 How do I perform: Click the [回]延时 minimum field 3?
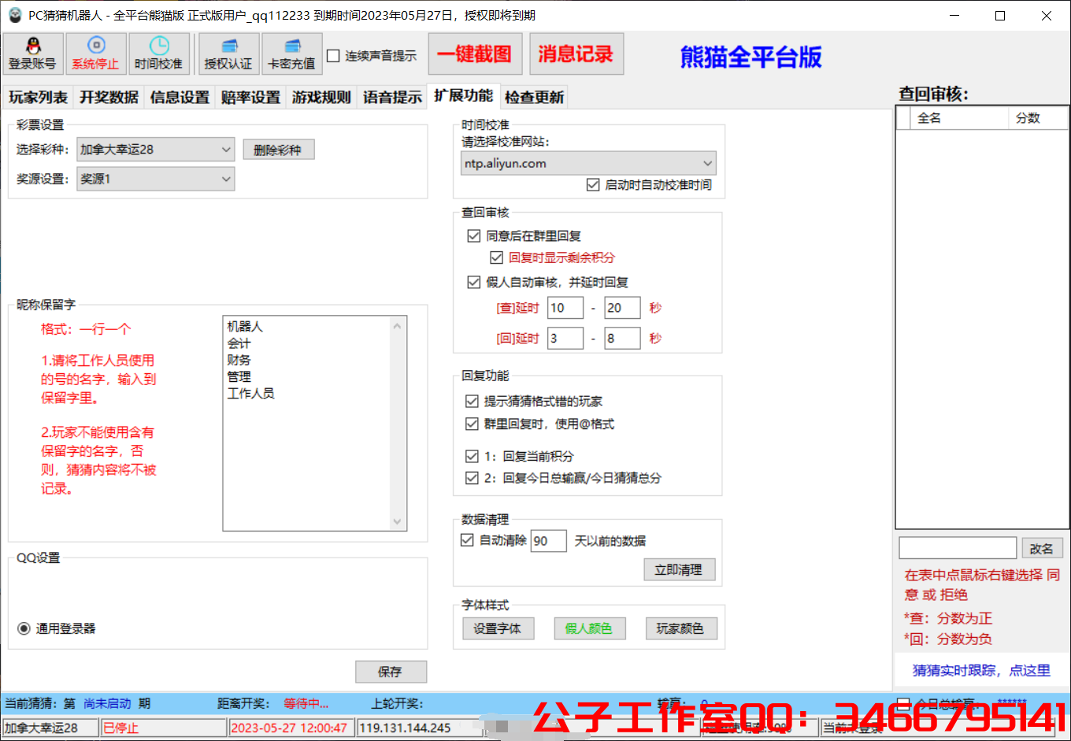pyautogui.click(x=565, y=339)
